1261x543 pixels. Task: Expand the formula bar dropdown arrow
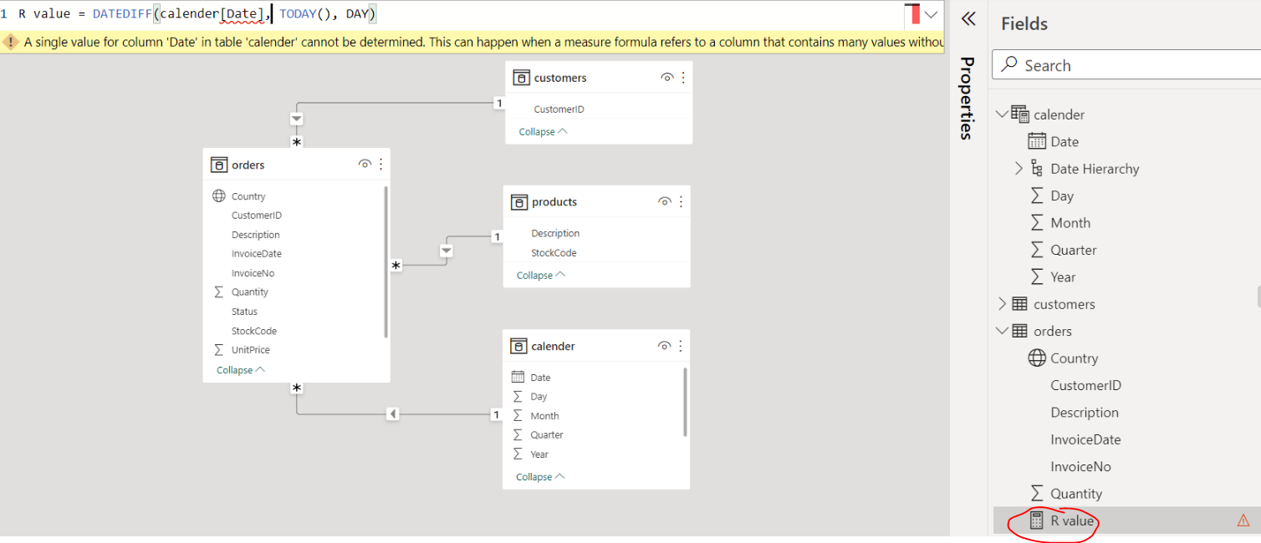[931, 14]
